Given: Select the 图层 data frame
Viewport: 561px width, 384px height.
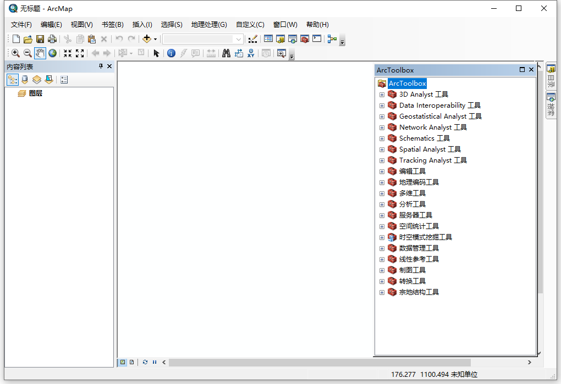Looking at the screenshot, I should tap(35, 93).
